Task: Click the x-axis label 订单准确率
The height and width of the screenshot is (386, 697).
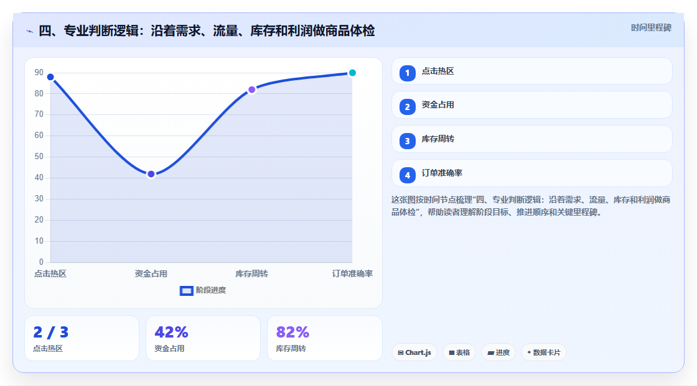Action: click(352, 273)
